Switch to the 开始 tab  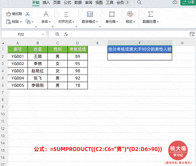point(36,2)
